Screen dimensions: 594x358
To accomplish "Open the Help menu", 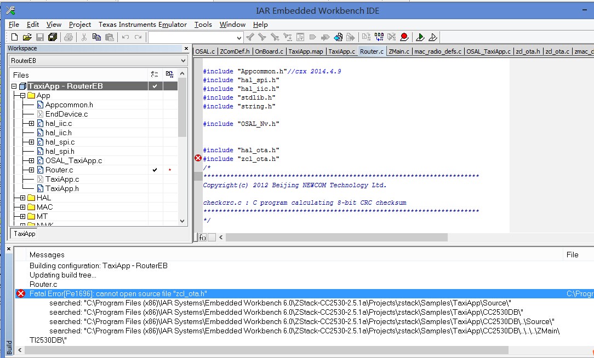I will pyautogui.click(x=260, y=24).
